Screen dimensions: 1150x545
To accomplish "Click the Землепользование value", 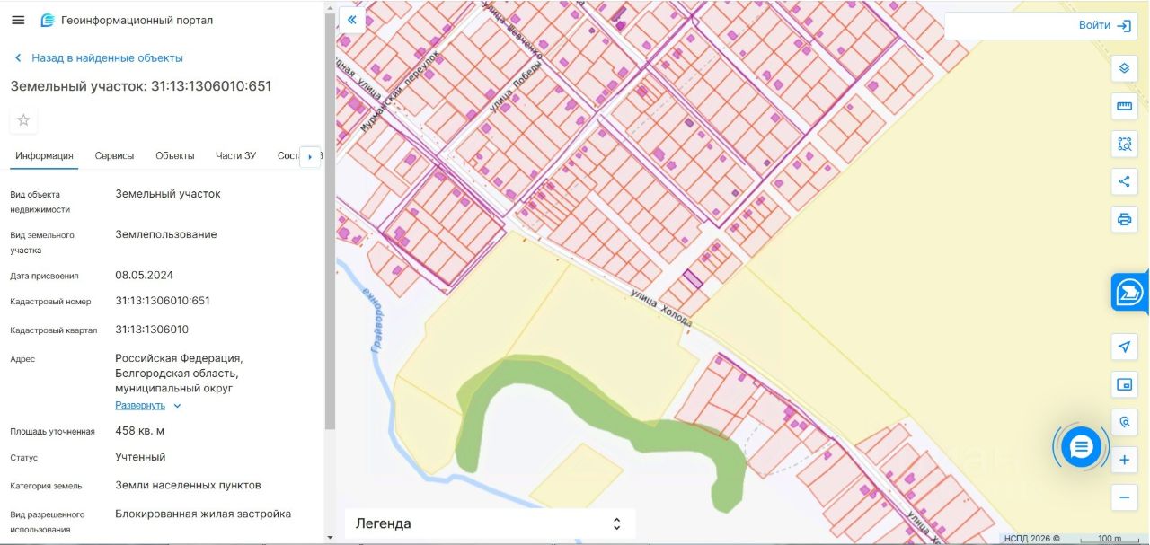I will pos(166,234).
